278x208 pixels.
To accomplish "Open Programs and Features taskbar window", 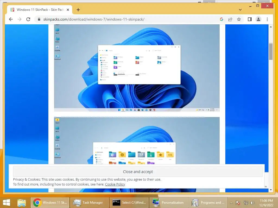I will (x=208, y=203).
